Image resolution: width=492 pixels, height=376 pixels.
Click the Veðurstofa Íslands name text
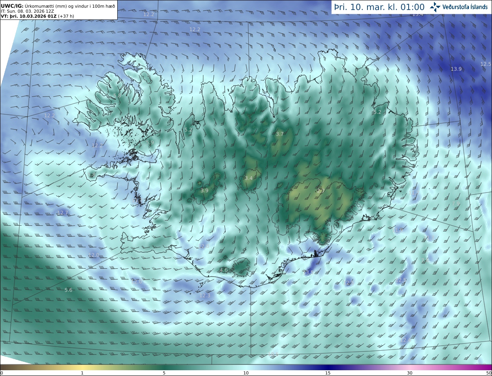(465, 7)
